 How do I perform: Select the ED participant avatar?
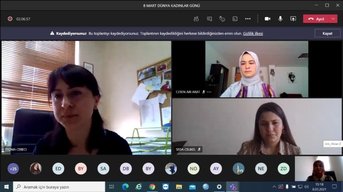[x=58, y=169]
